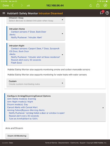The width and height of the screenshot is (110, 146).
Task: Tap the 192.168.86.44 address bar
Action: [55, 6]
